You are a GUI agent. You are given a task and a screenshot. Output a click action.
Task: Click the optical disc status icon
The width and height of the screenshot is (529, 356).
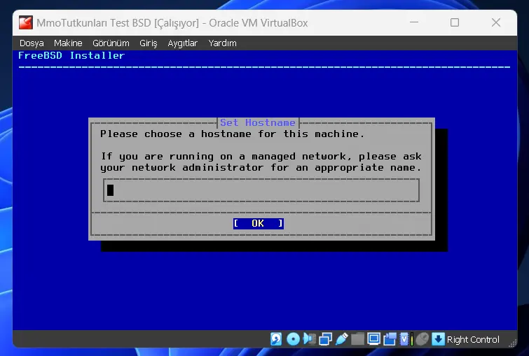click(x=293, y=339)
